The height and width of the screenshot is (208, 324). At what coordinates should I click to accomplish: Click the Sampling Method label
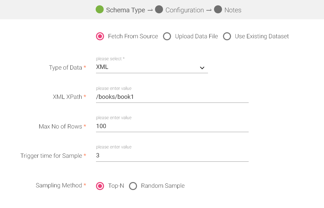point(59,185)
